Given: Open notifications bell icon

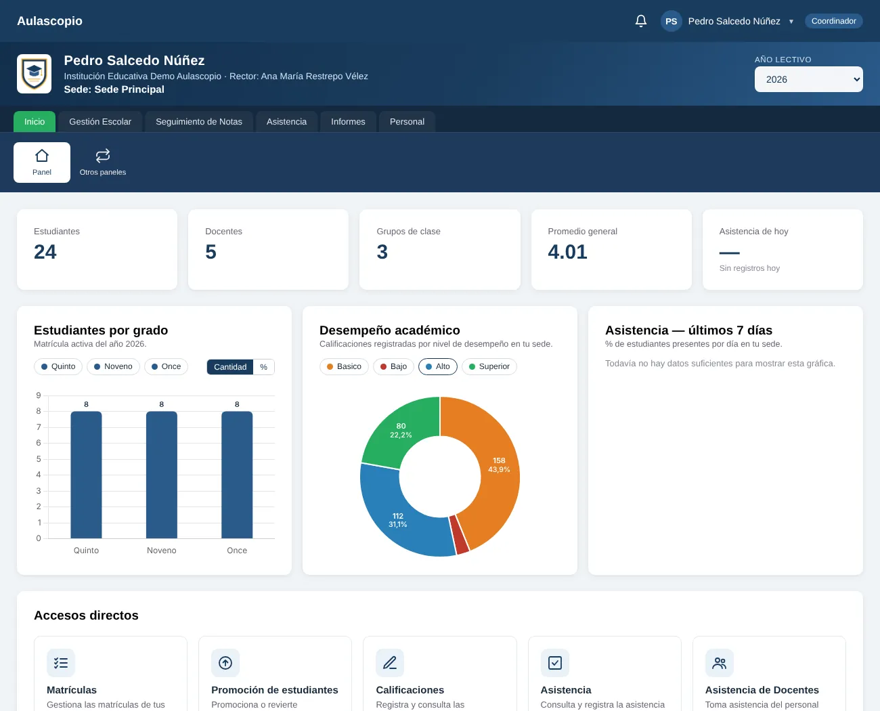Looking at the screenshot, I should point(641,21).
